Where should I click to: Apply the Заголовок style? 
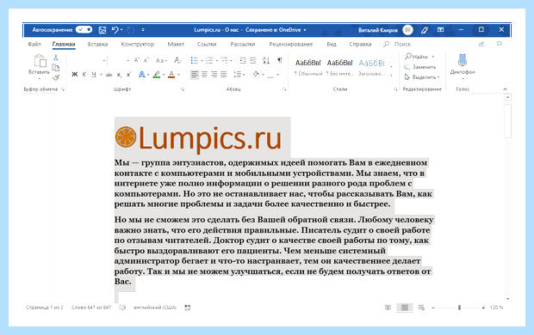click(371, 67)
